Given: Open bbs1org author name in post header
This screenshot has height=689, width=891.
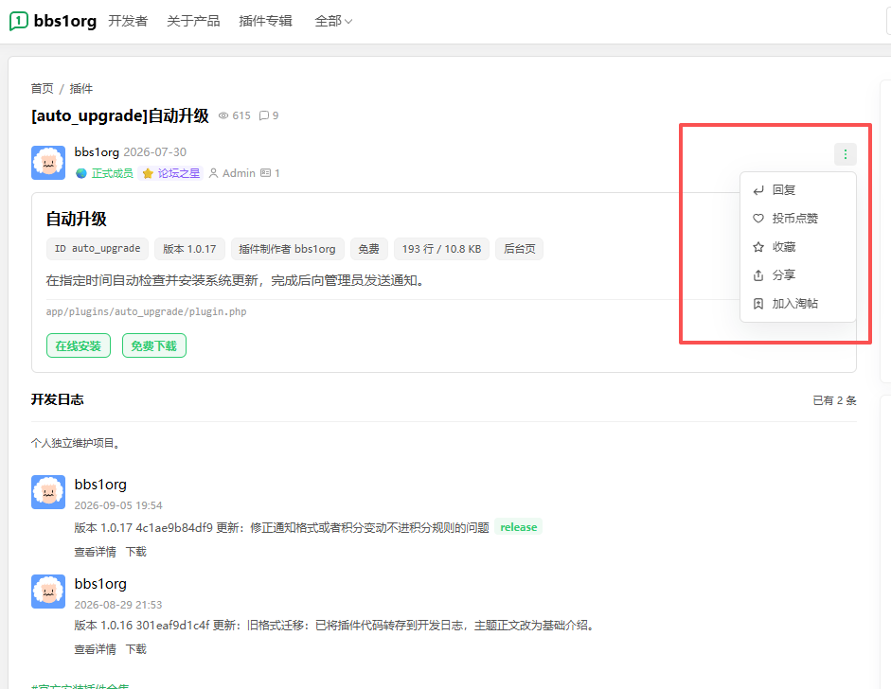Looking at the screenshot, I should pos(97,152).
